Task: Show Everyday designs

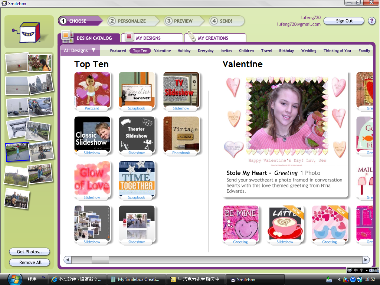Action: [x=206, y=50]
